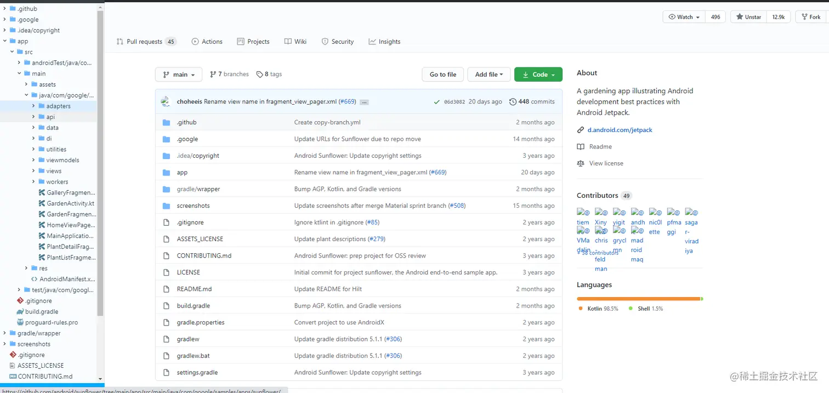Click the ASSETS_LICENSE icon in sidebar
The height and width of the screenshot is (393, 829).
[13, 366]
